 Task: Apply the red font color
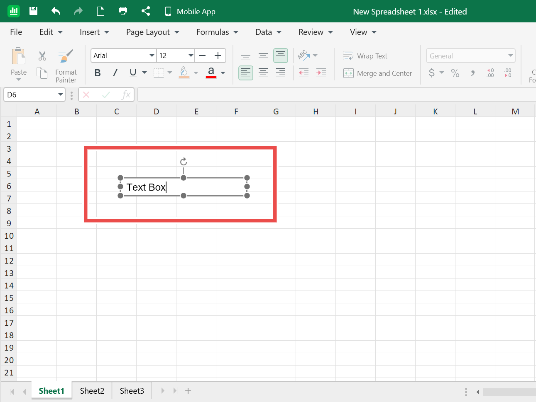coord(211,73)
